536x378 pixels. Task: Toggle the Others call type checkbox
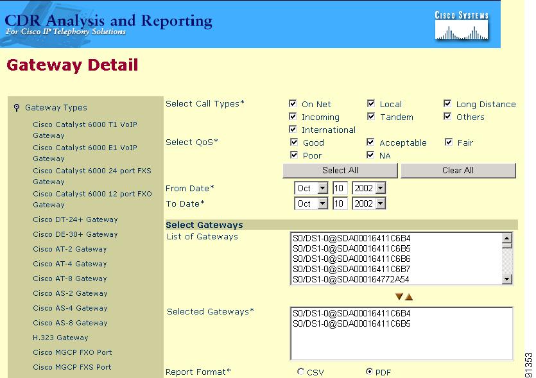[447, 117]
